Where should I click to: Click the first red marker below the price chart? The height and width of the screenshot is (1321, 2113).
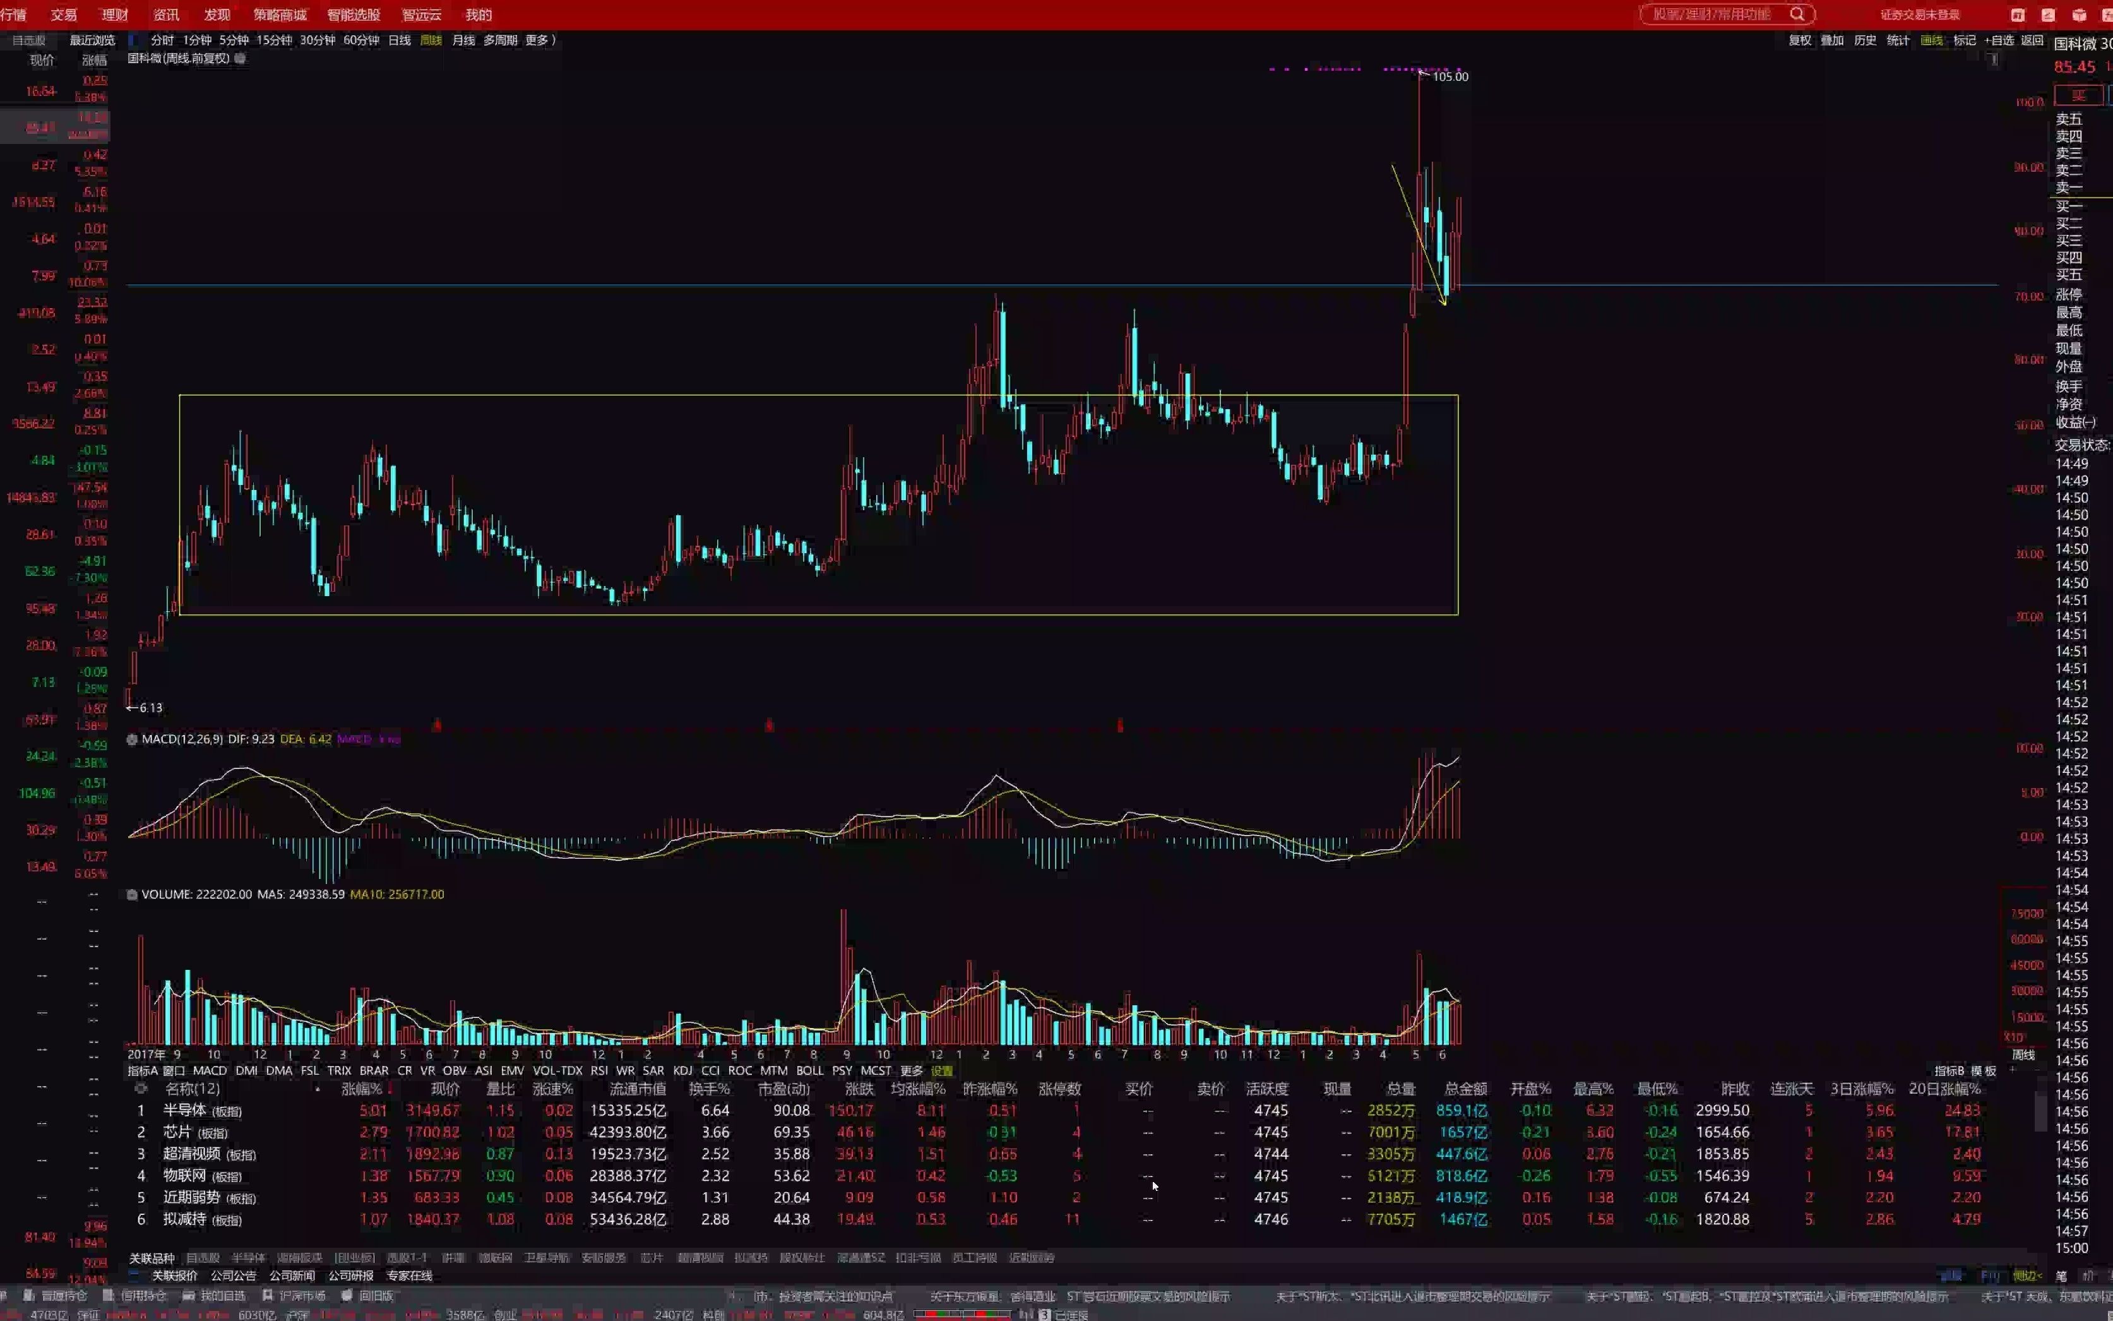tap(437, 725)
